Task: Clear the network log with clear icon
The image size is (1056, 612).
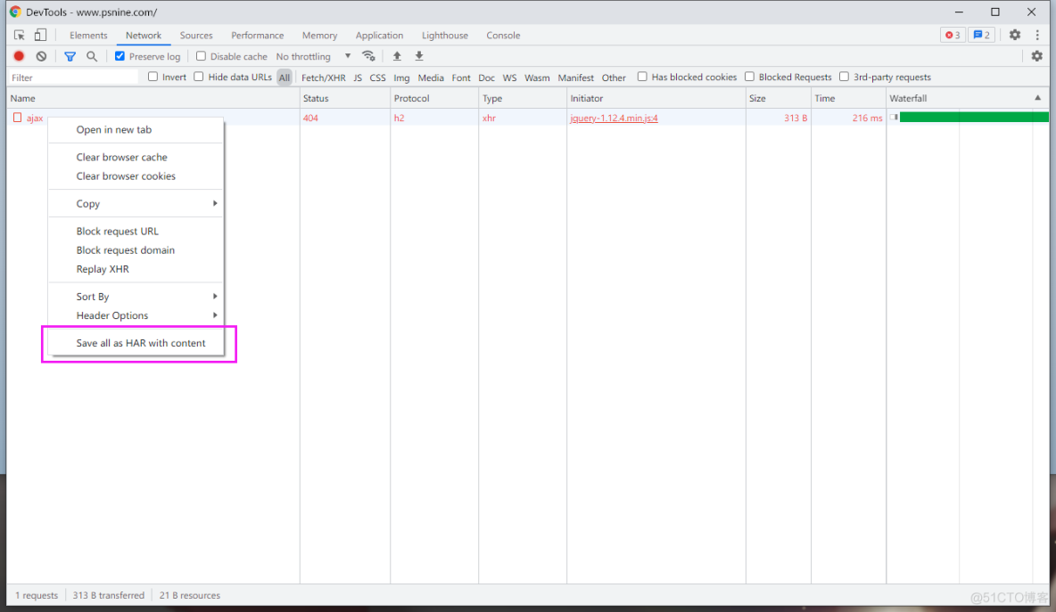Action: click(x=41, y=56)
